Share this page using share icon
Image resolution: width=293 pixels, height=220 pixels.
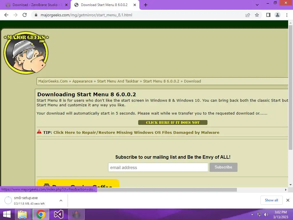coord(248,15)
